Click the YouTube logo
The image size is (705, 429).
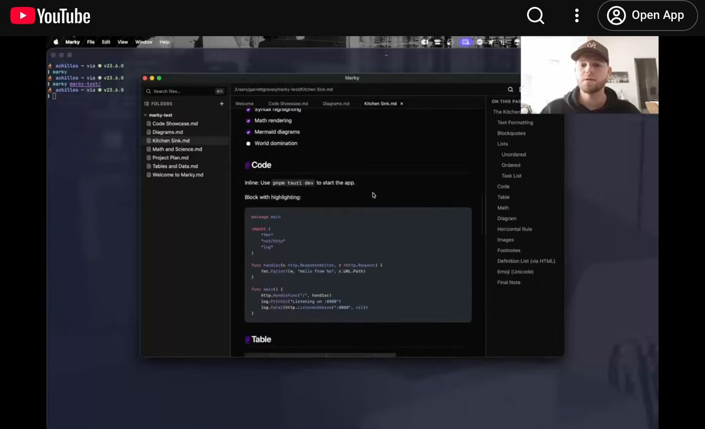[x=51, y=16]
